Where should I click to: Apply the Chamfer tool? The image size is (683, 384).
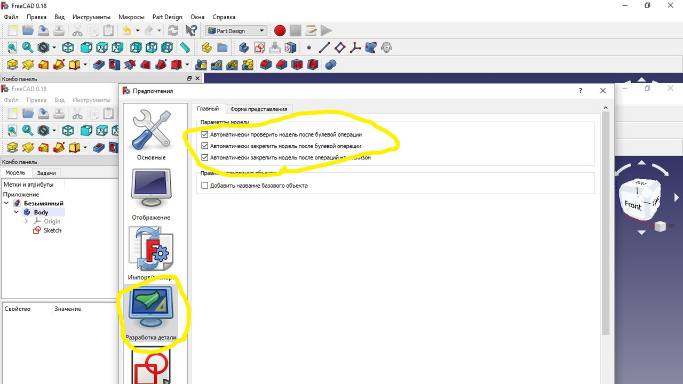[281, 65]
